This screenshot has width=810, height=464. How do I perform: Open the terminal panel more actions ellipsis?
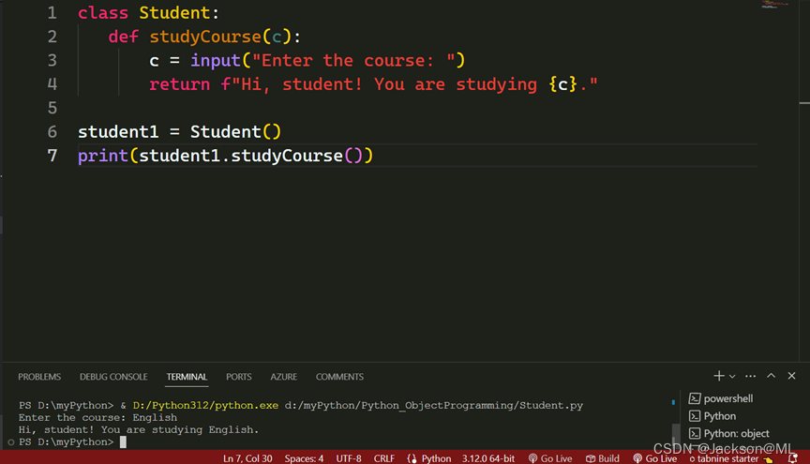tap(751, 376)
